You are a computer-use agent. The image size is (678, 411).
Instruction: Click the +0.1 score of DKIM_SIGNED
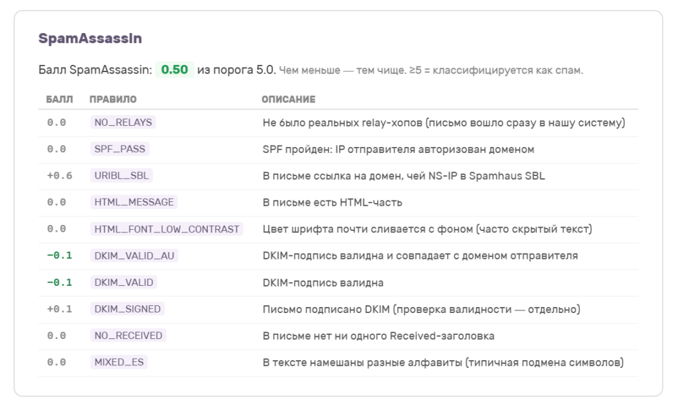coord(60,309)
